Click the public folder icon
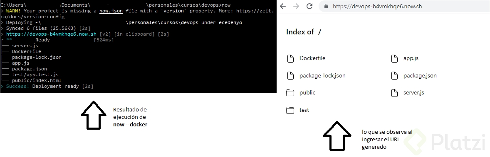The image size is (490, 157). [291, 92]
